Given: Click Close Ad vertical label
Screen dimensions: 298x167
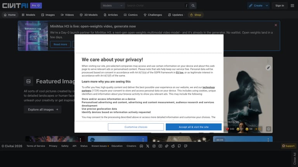Looking at the screenshot, I should pyautogui.click(x=295, y=158).
